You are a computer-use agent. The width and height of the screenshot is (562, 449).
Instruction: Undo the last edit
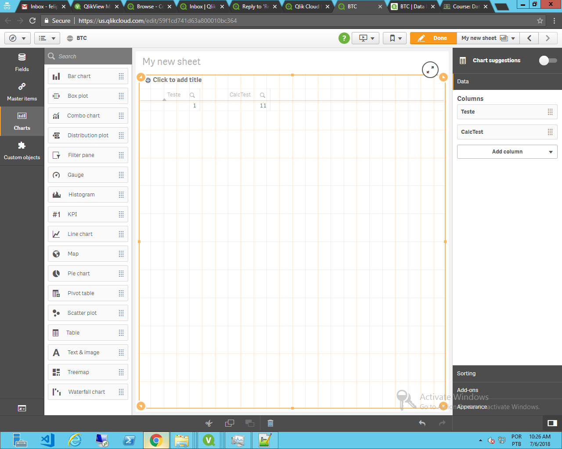(x=422, y=423)
